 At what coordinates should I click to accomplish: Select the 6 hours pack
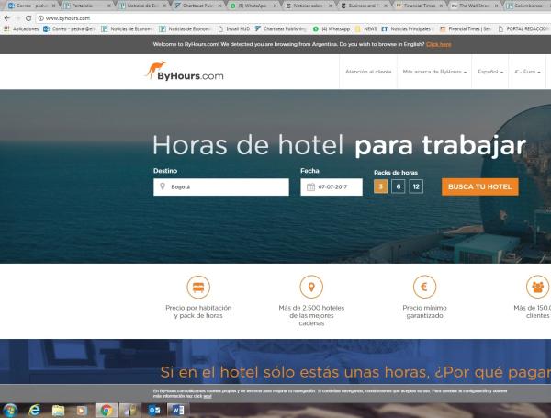pos(399,186)
